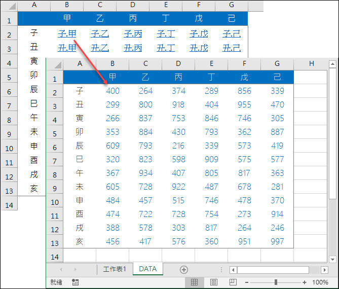The height and width of the screenshot is (289, 339).
Task: Click 亥 row label in DATA window
Action: [80, 241]
